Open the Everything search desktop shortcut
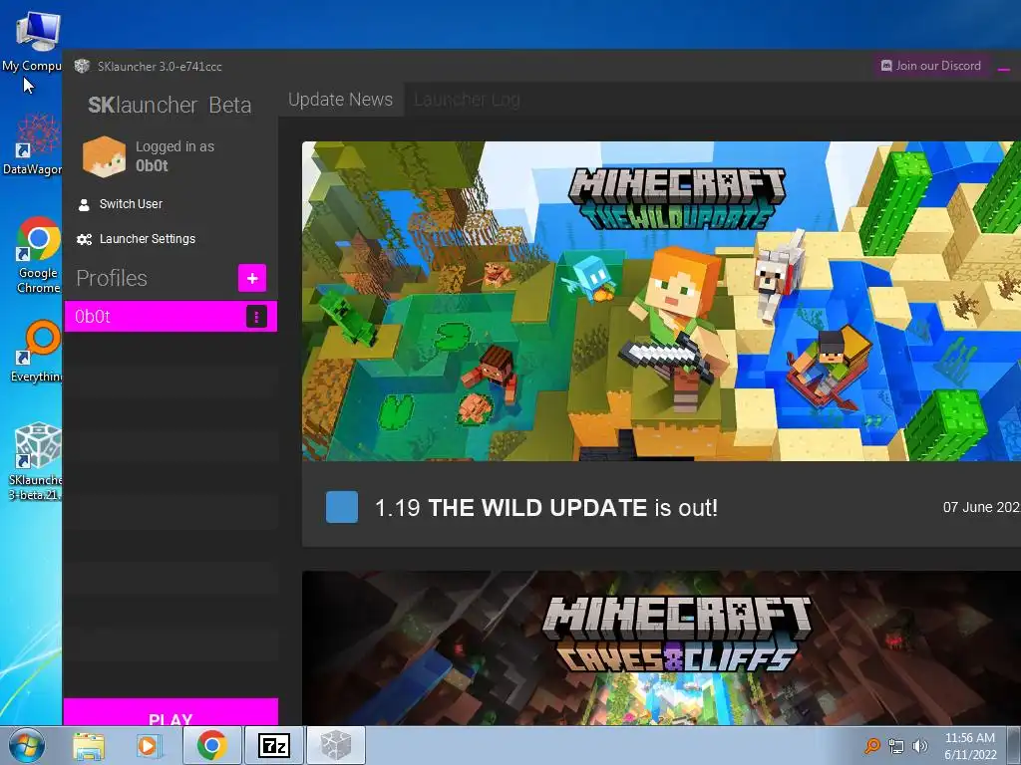This screenshot has width=1021, height=765. (x=37, y=352)
